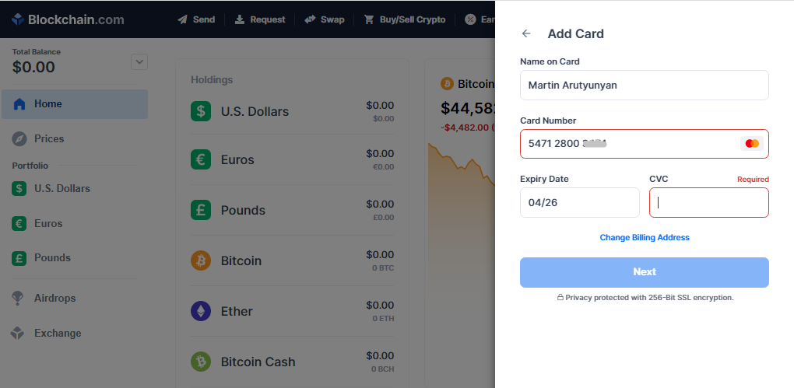Focus the CVC input field

point(709,202)
